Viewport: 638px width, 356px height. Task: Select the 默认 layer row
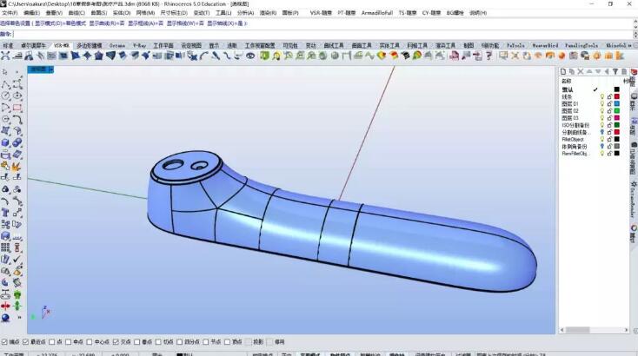coord(592,89)
